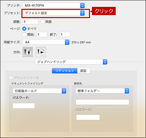
Task: Enable the 両面 checkbox
Action: (x=43, y=22)
